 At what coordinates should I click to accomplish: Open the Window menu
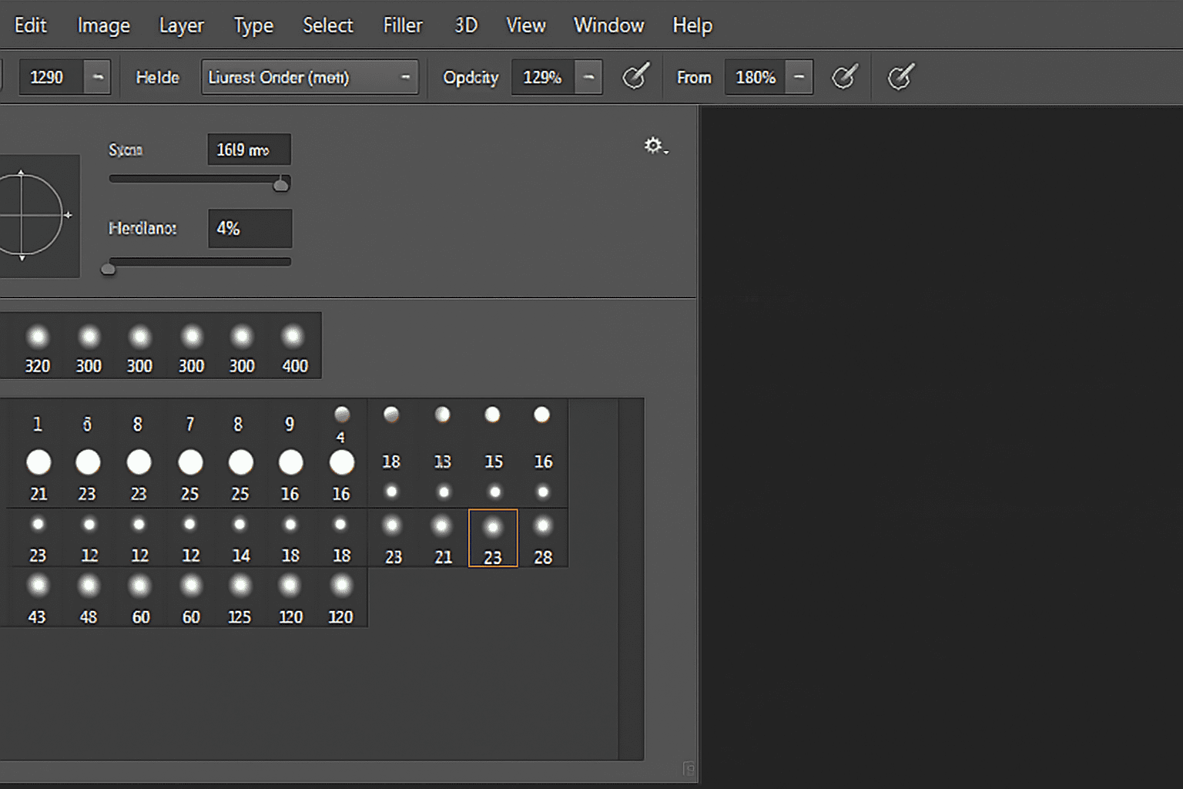coord(608,25)
